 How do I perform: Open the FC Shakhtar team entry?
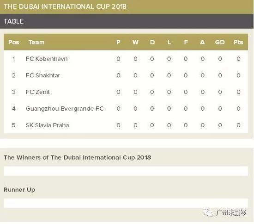(x=43, y=75)
